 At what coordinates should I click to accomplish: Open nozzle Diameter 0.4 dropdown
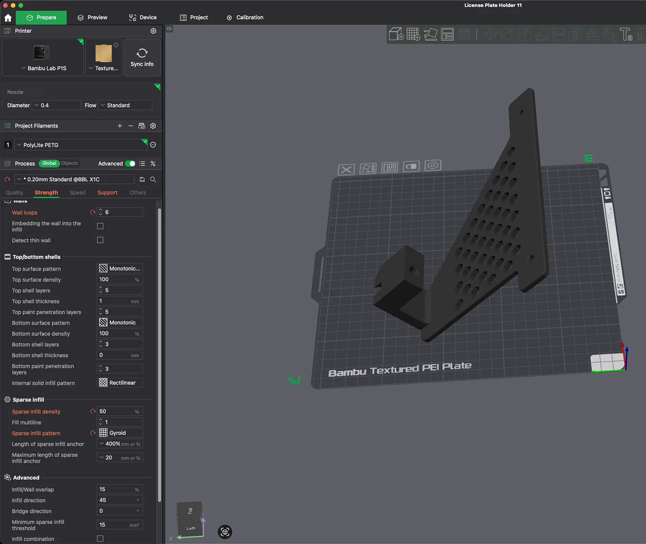[56, 105]
